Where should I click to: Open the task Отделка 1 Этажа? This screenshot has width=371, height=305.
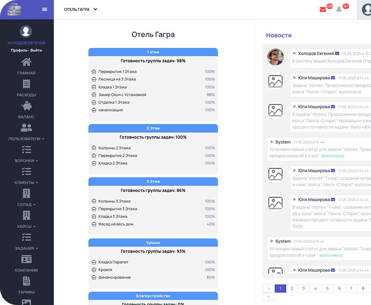pos(114,102)
